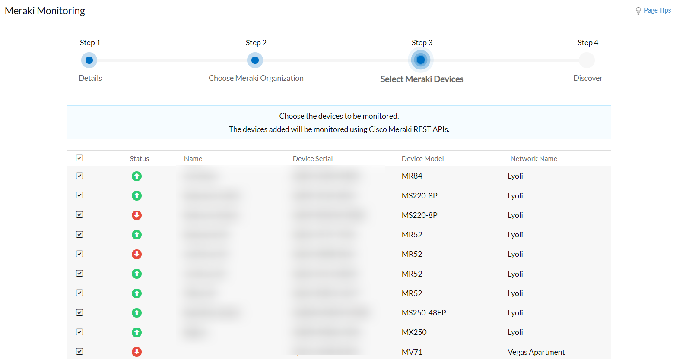Click the green up-status icon on the last MR52 row
This screenshot has width=673, height=359.
pos(137,293)
